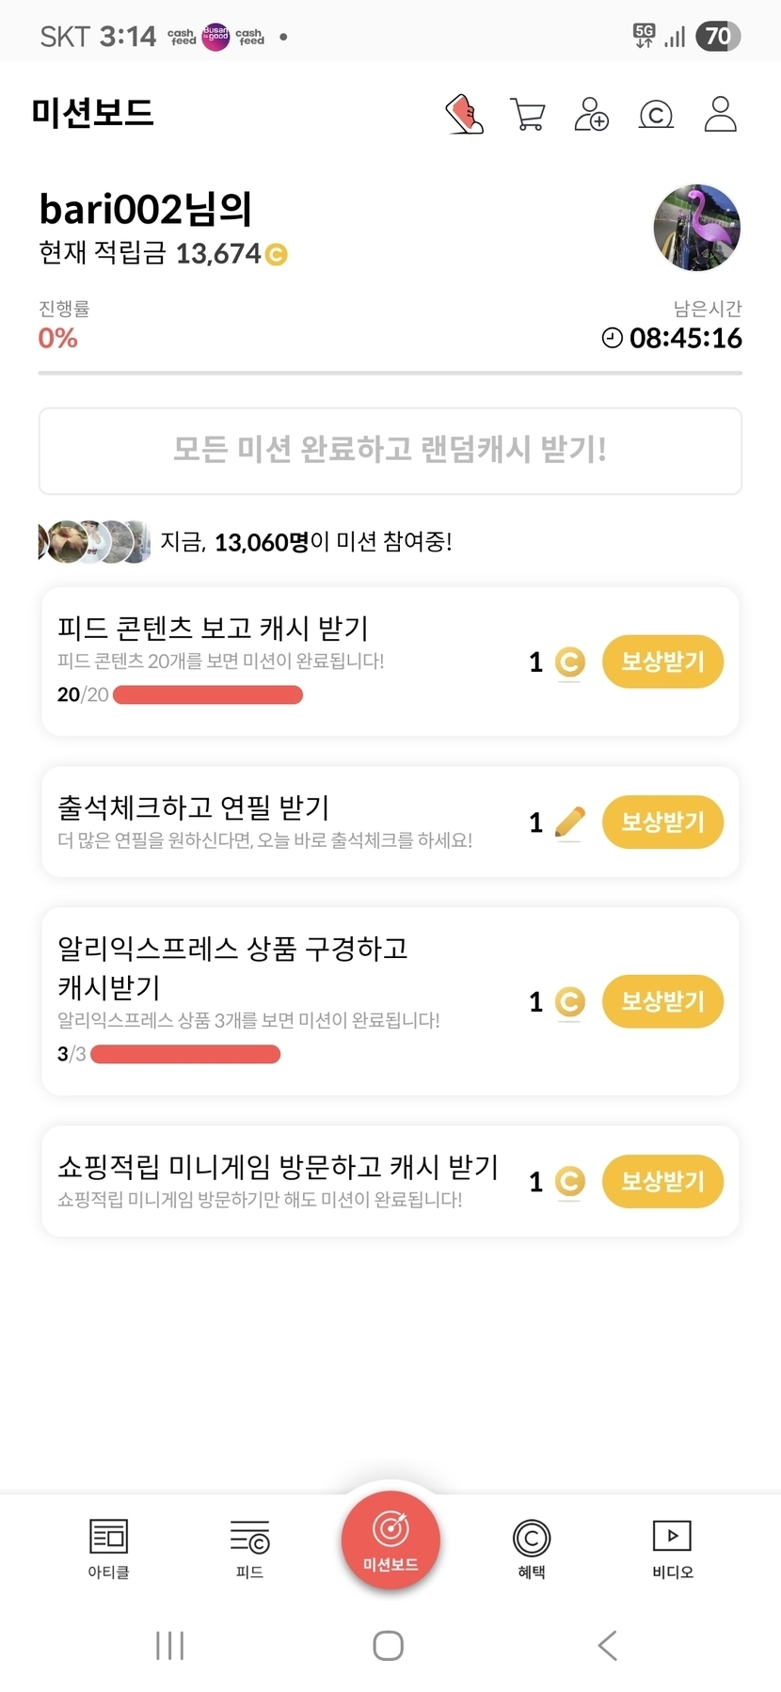
Task: Open the my profile person icon
Action: click(x=720, y=115)
